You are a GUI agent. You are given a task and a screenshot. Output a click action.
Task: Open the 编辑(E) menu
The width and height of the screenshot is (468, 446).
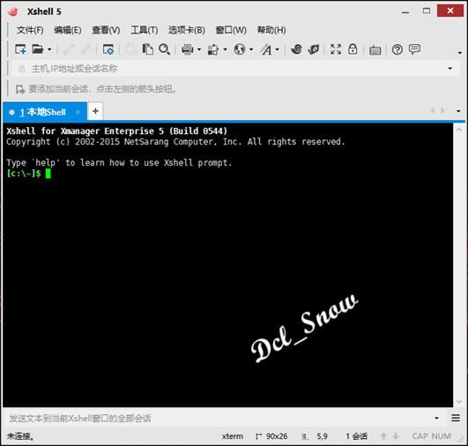pyautogui.click(x=68, y=30)
